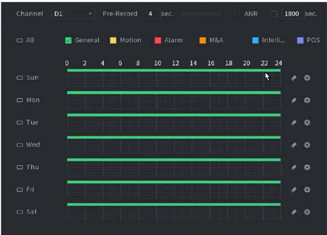
Task: Click the eraser icon for Sun row
Action: [294, 78]
